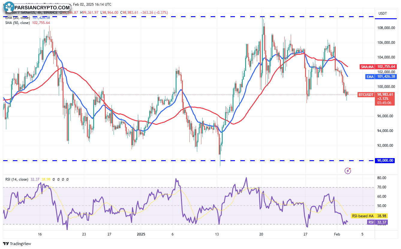401x249 pixels.
Task: Click 60.00 on the RSI scale
Action: coord(382,196)
